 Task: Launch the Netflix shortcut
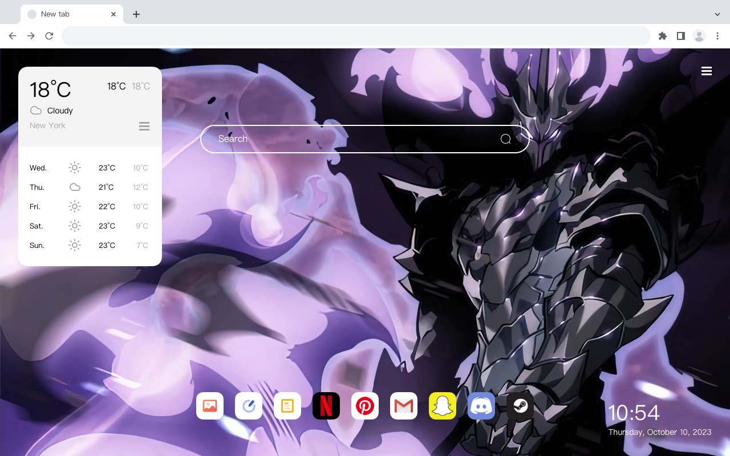click(326, 406)
